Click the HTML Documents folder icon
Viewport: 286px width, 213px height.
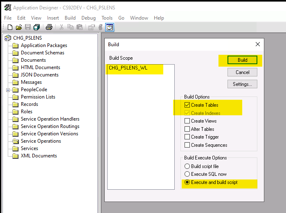(16, 67)
